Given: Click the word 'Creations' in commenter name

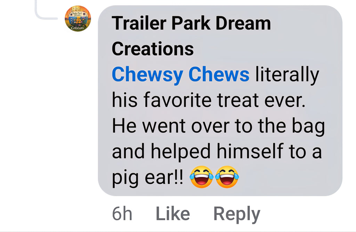Looking at the screenshot, I should coord(153,49).
